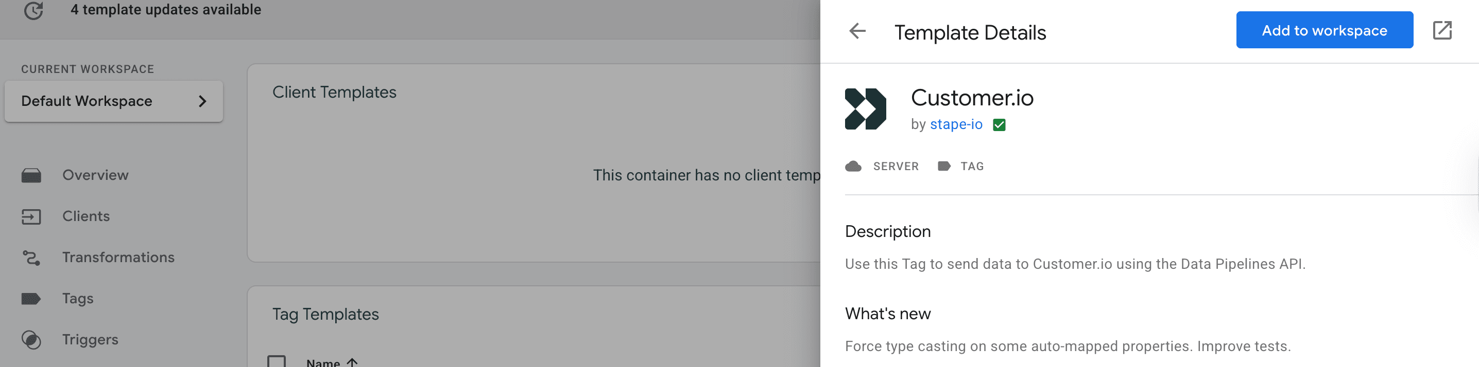Open the Overview section

(95, 175)
